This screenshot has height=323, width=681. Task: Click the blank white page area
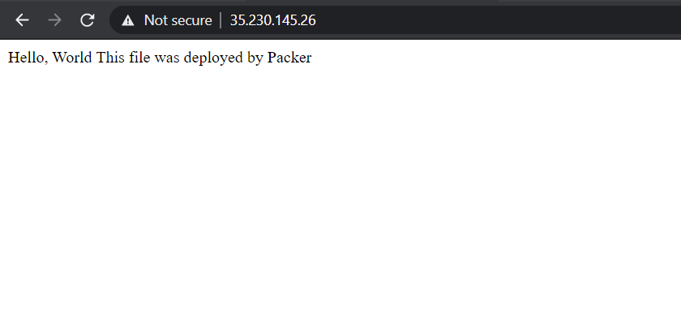tap(340, 196)
